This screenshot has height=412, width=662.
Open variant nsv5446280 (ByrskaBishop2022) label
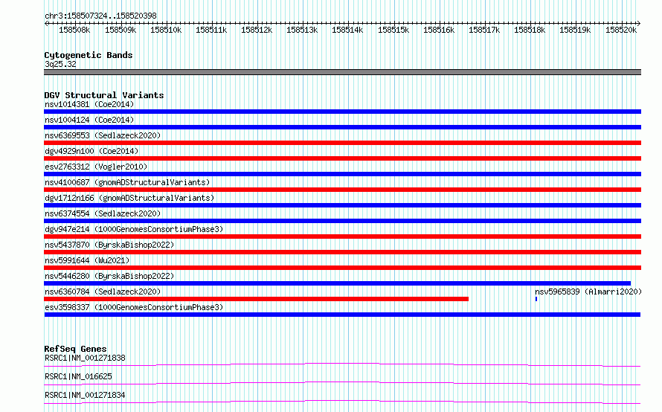click(109, 276)
